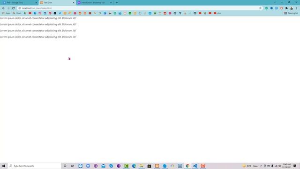Open the Windows Start menu
Viewport: 300px width, 169px height.
(4, 166)
